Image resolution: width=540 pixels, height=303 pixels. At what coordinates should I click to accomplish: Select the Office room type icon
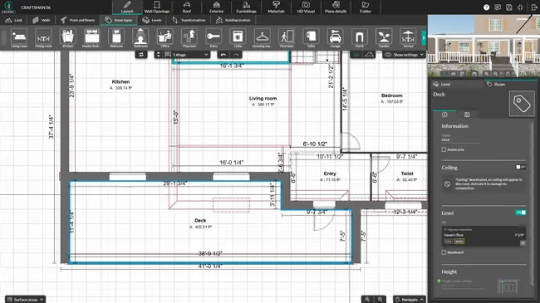point(165,37)
